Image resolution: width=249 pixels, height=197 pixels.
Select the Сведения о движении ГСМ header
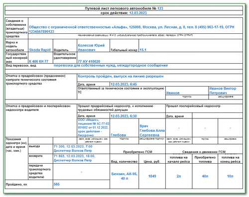(x=204, y=152)
